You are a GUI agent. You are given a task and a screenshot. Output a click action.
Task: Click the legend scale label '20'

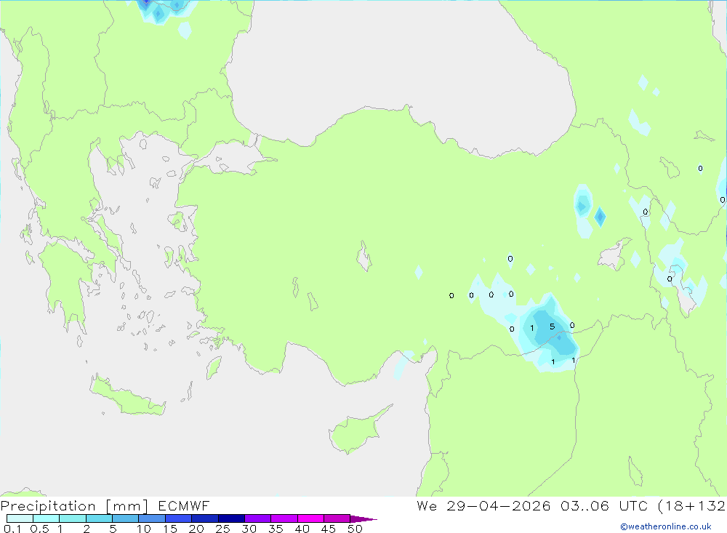tap(196, 529)
